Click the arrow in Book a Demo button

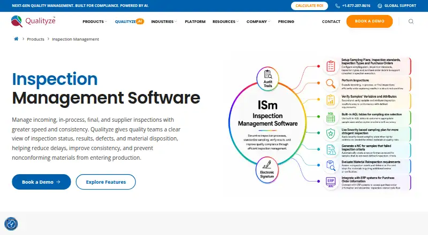(58, 182)
